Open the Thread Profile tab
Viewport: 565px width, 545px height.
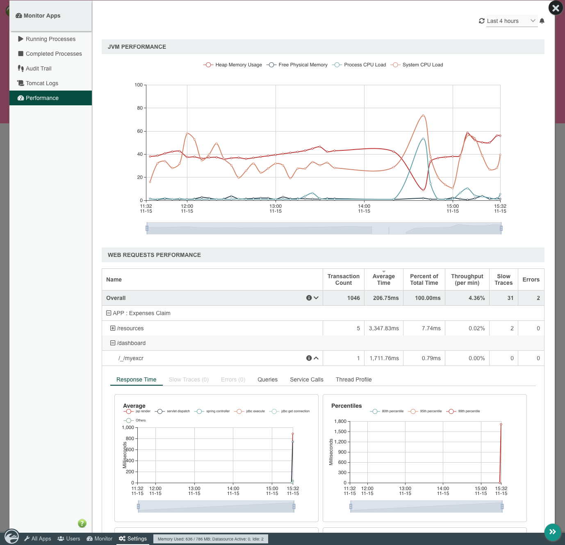[x=353, y=379]
